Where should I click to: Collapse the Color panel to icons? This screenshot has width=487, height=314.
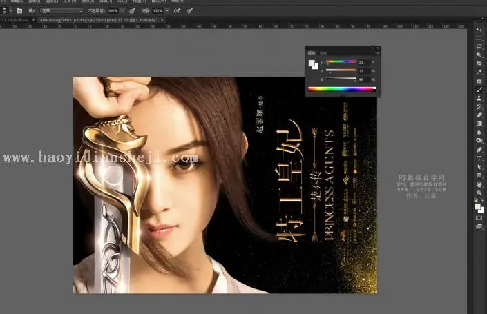point(373,48)
